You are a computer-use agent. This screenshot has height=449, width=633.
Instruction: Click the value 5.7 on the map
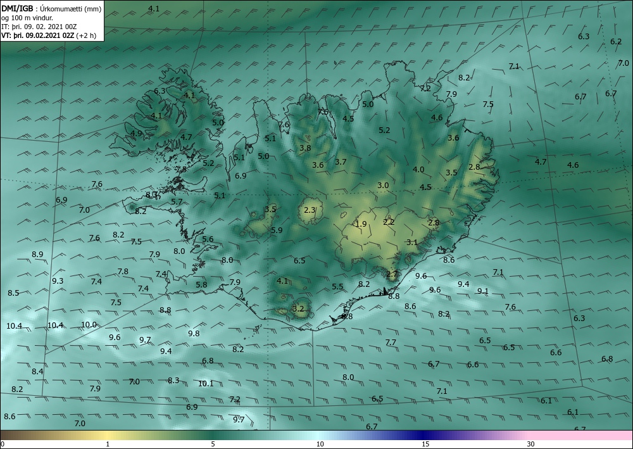177,202
